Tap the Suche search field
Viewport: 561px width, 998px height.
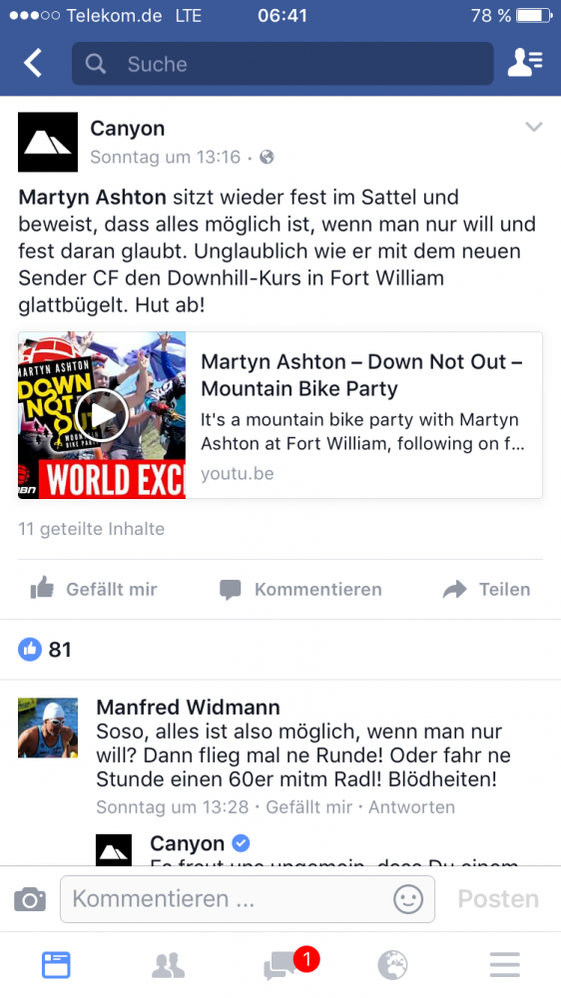(x=282, y=64)
